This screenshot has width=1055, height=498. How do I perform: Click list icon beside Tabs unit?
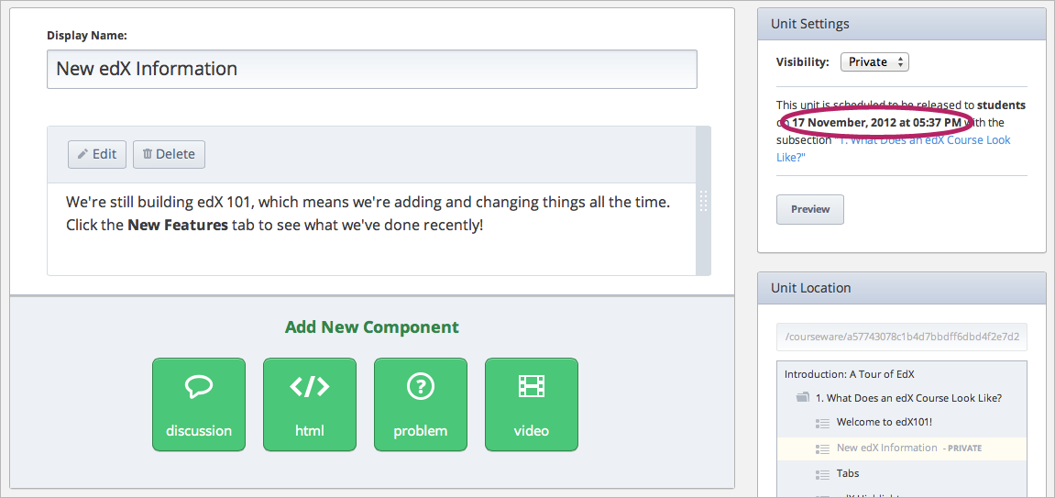pos(822,474)
